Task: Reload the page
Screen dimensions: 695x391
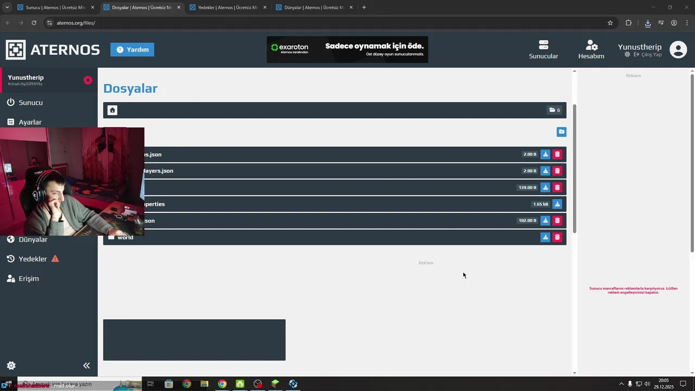Action: click(34, 23)
